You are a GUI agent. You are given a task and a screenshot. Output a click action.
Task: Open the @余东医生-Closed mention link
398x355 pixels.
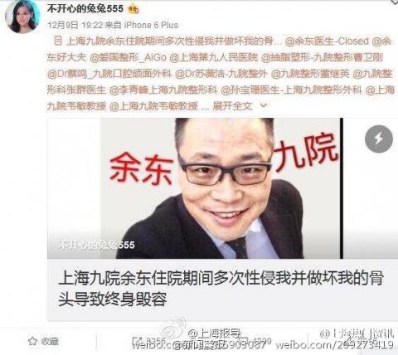coord(327,41)
